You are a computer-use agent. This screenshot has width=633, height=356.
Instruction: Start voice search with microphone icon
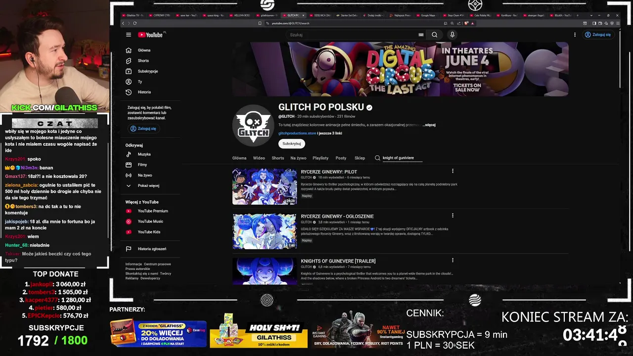tap(452, 35)
